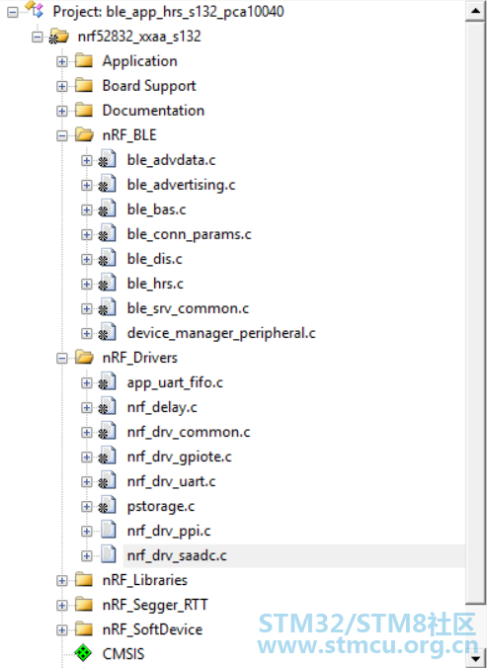
Task: Select the highlighted nrf_drv_saadc.c row
Action: (293, 555)
